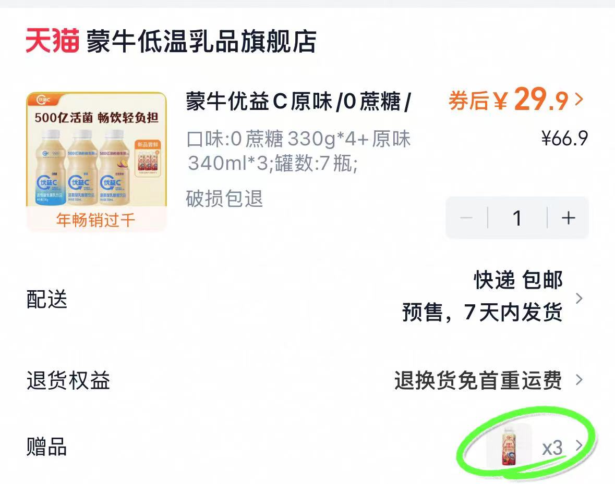Screen dimensions: 615x484
Task: Decrease quantity with the minus button
Action: click(x=466, y=218)
